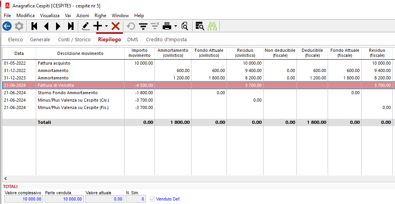The image size is (395, 204).
Task: Open the Help menu
Action: 139,16
